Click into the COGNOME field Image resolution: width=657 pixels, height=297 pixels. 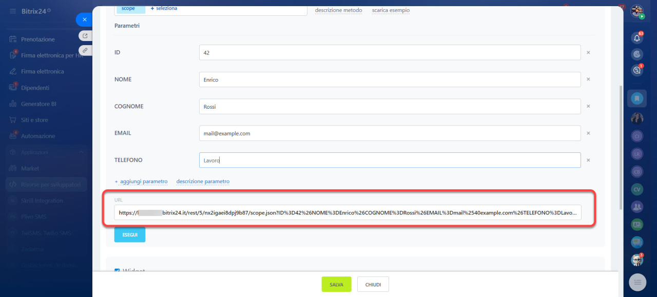[390, 106]
